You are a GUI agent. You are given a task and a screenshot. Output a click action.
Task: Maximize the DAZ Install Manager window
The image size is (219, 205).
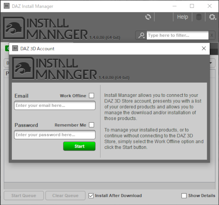192,6
